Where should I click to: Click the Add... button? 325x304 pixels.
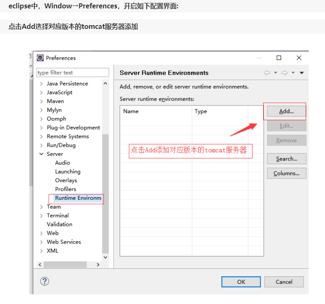[x=287, y=111]
